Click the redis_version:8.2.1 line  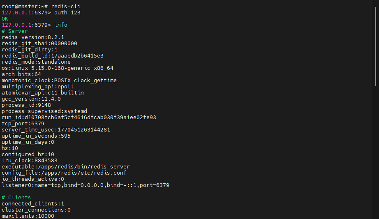pyautogui.click(x=33, y=37)
